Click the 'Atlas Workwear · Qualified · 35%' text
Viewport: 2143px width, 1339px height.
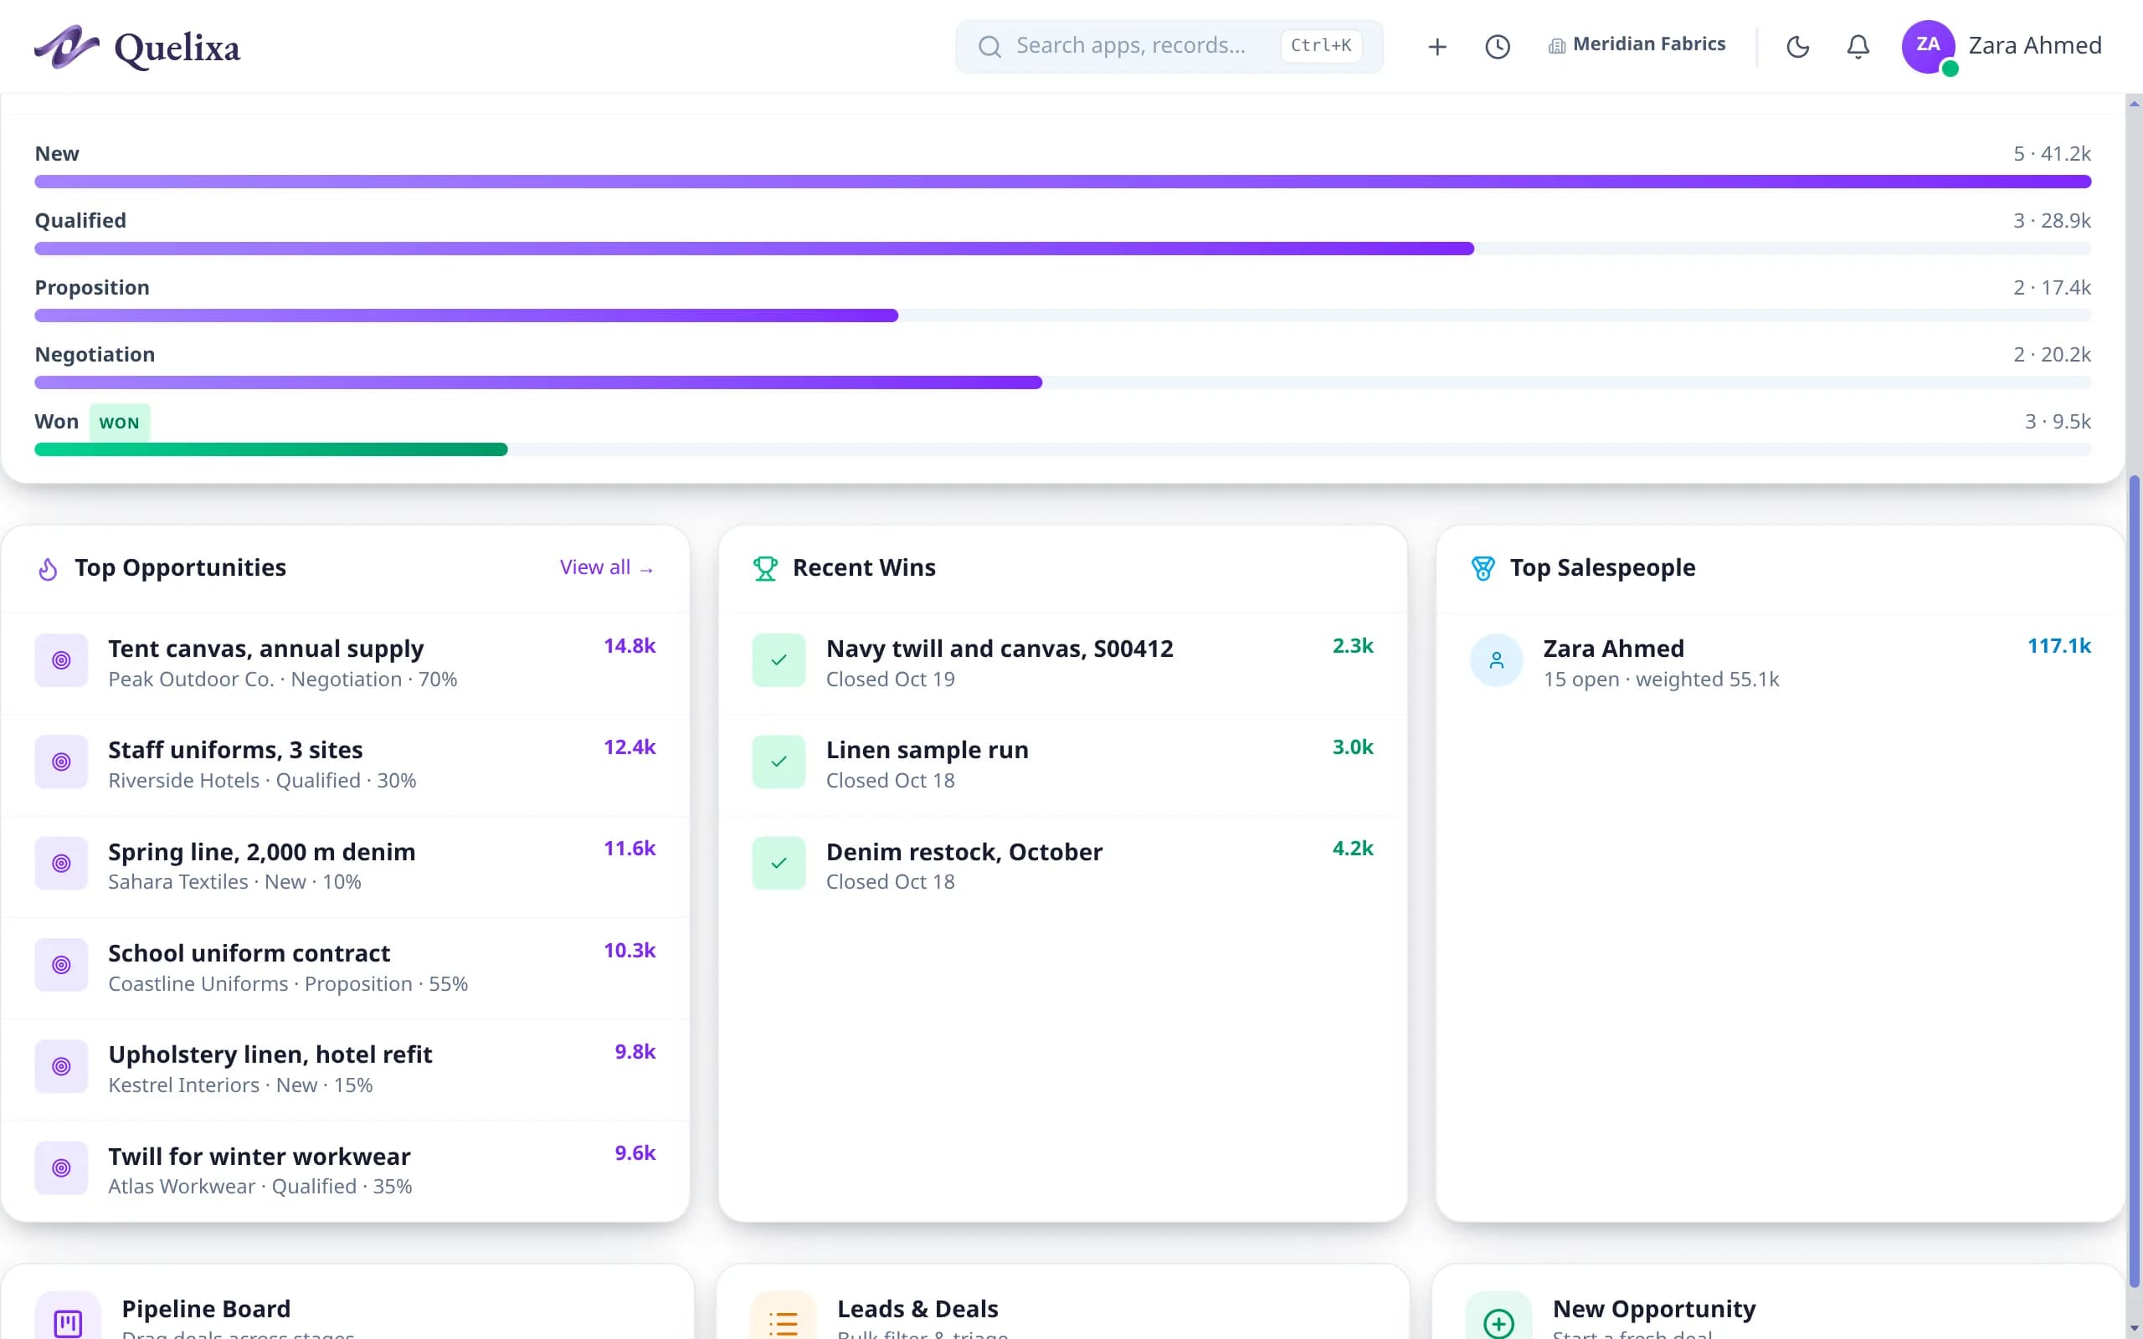260,1187
